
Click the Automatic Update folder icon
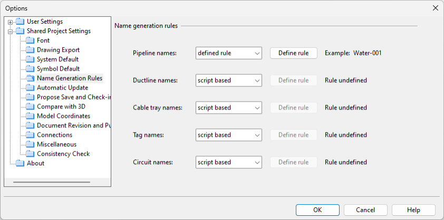click(x=31, y=88)
